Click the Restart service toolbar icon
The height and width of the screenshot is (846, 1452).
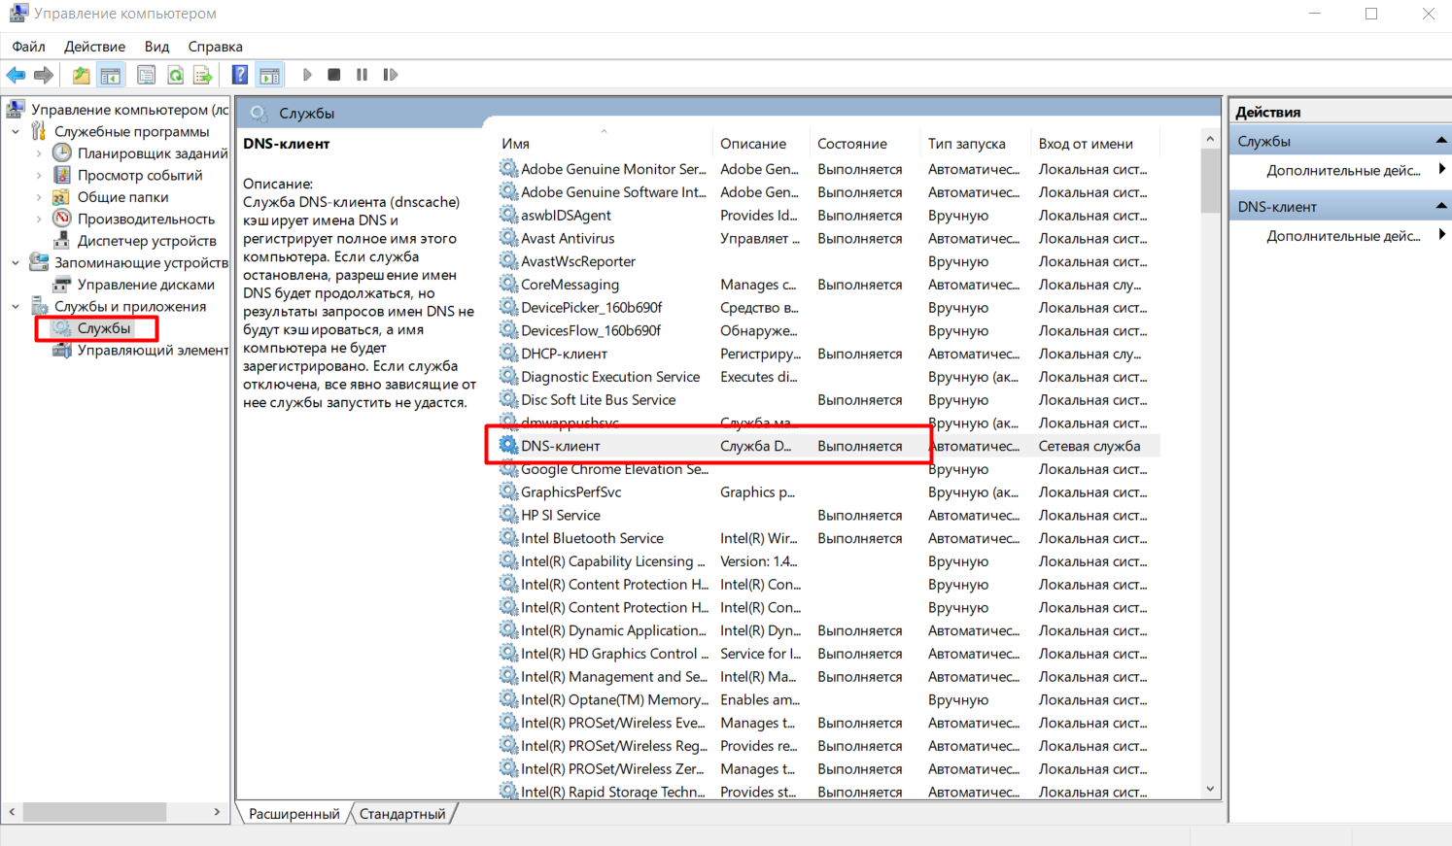click(391, 75)
